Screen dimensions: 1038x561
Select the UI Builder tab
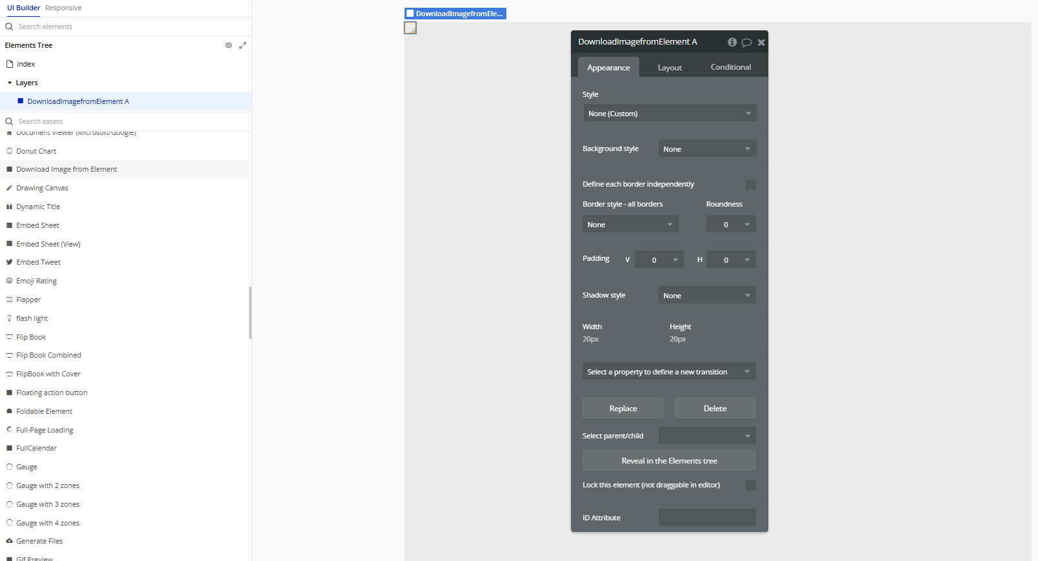point(24,8)
